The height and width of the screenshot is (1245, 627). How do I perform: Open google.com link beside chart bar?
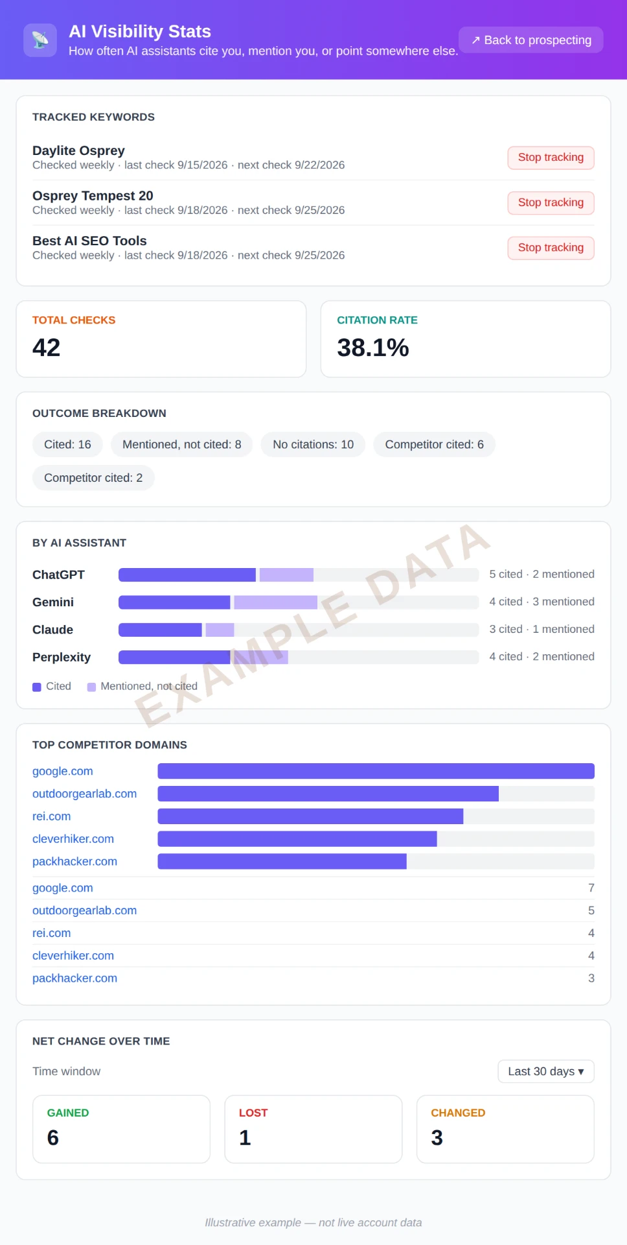pos(63,771)
